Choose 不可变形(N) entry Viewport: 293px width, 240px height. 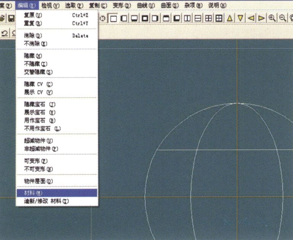(x=57, y=169)
